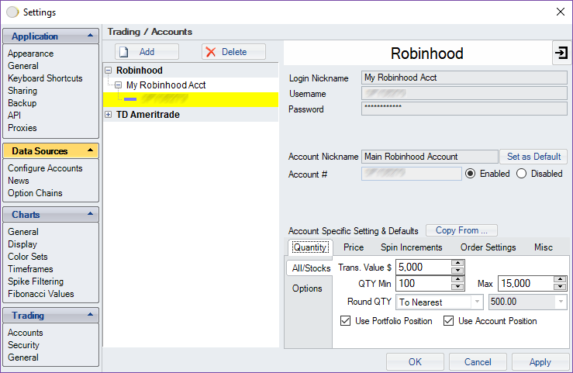Select the highlighted account row icon
573x373 pixels.
129,99
